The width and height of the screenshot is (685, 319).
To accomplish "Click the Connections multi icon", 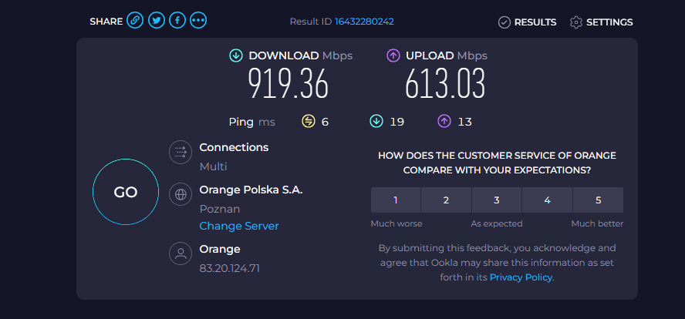I will click(181, 152).
